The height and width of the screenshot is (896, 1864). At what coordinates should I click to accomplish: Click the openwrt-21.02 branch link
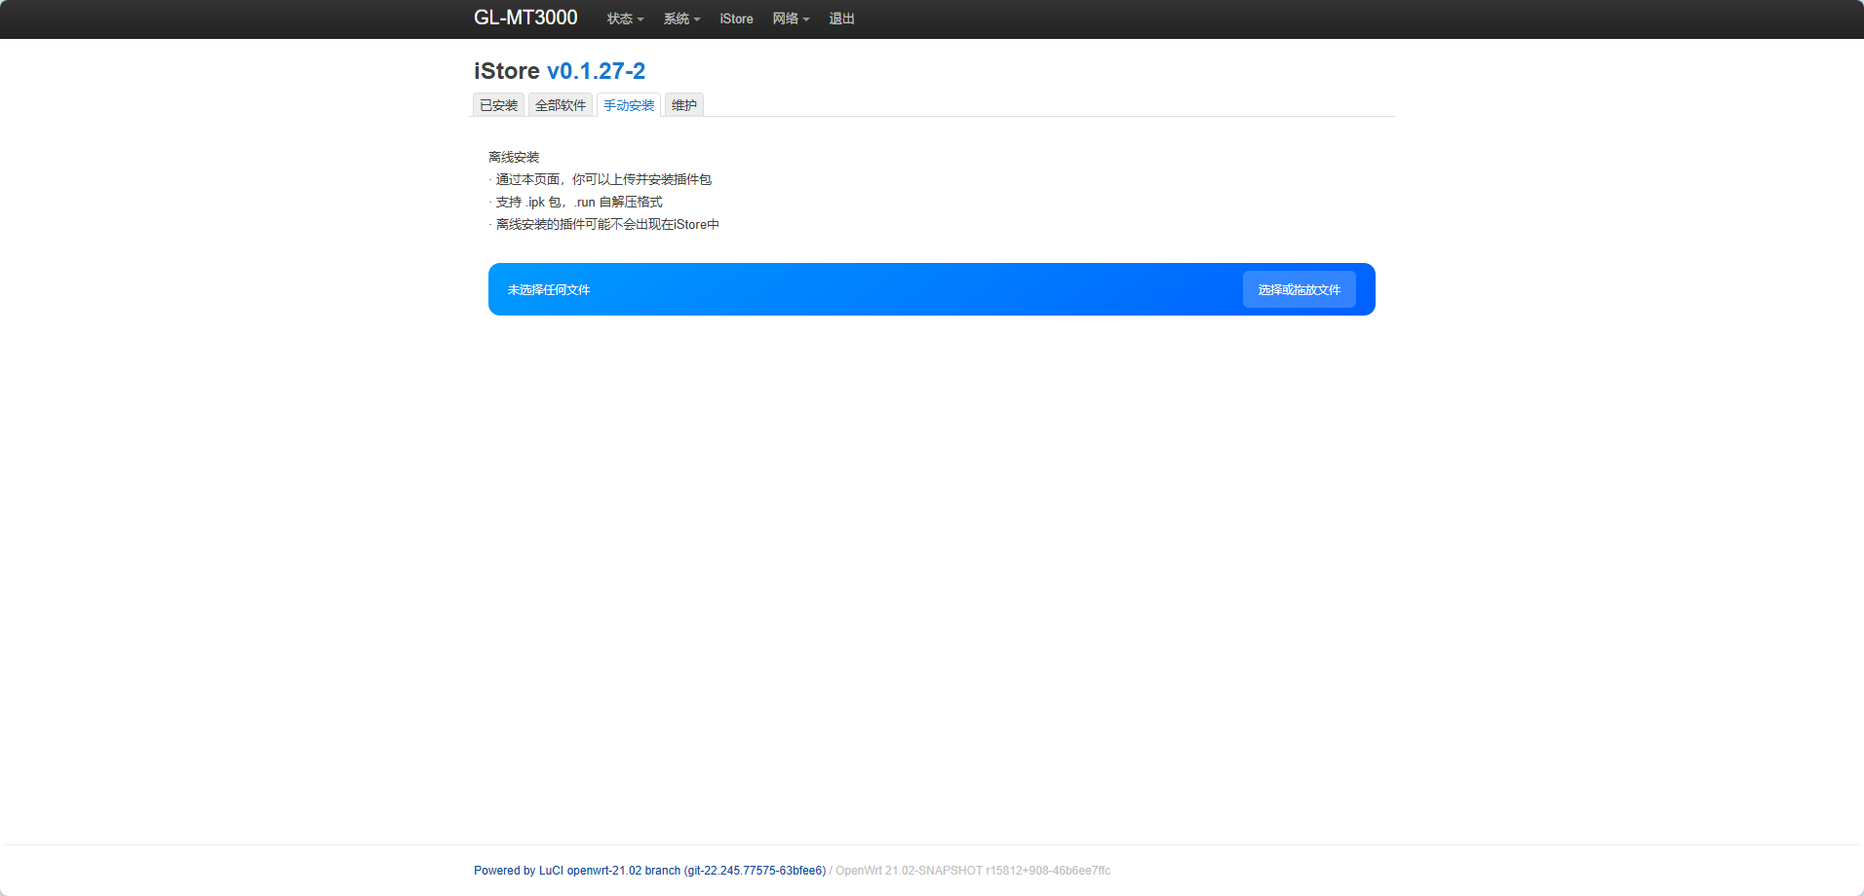(x=621, y=870)
